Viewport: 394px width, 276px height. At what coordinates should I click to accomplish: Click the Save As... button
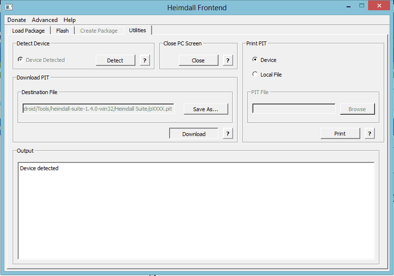coord(206,109)
